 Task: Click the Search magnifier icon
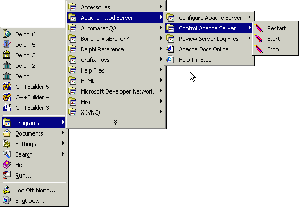pos(7,154)
